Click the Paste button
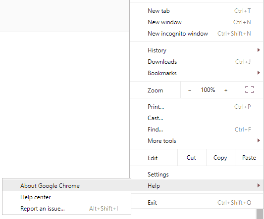Screen dimensions: 264x219 (x=249, y=158)
